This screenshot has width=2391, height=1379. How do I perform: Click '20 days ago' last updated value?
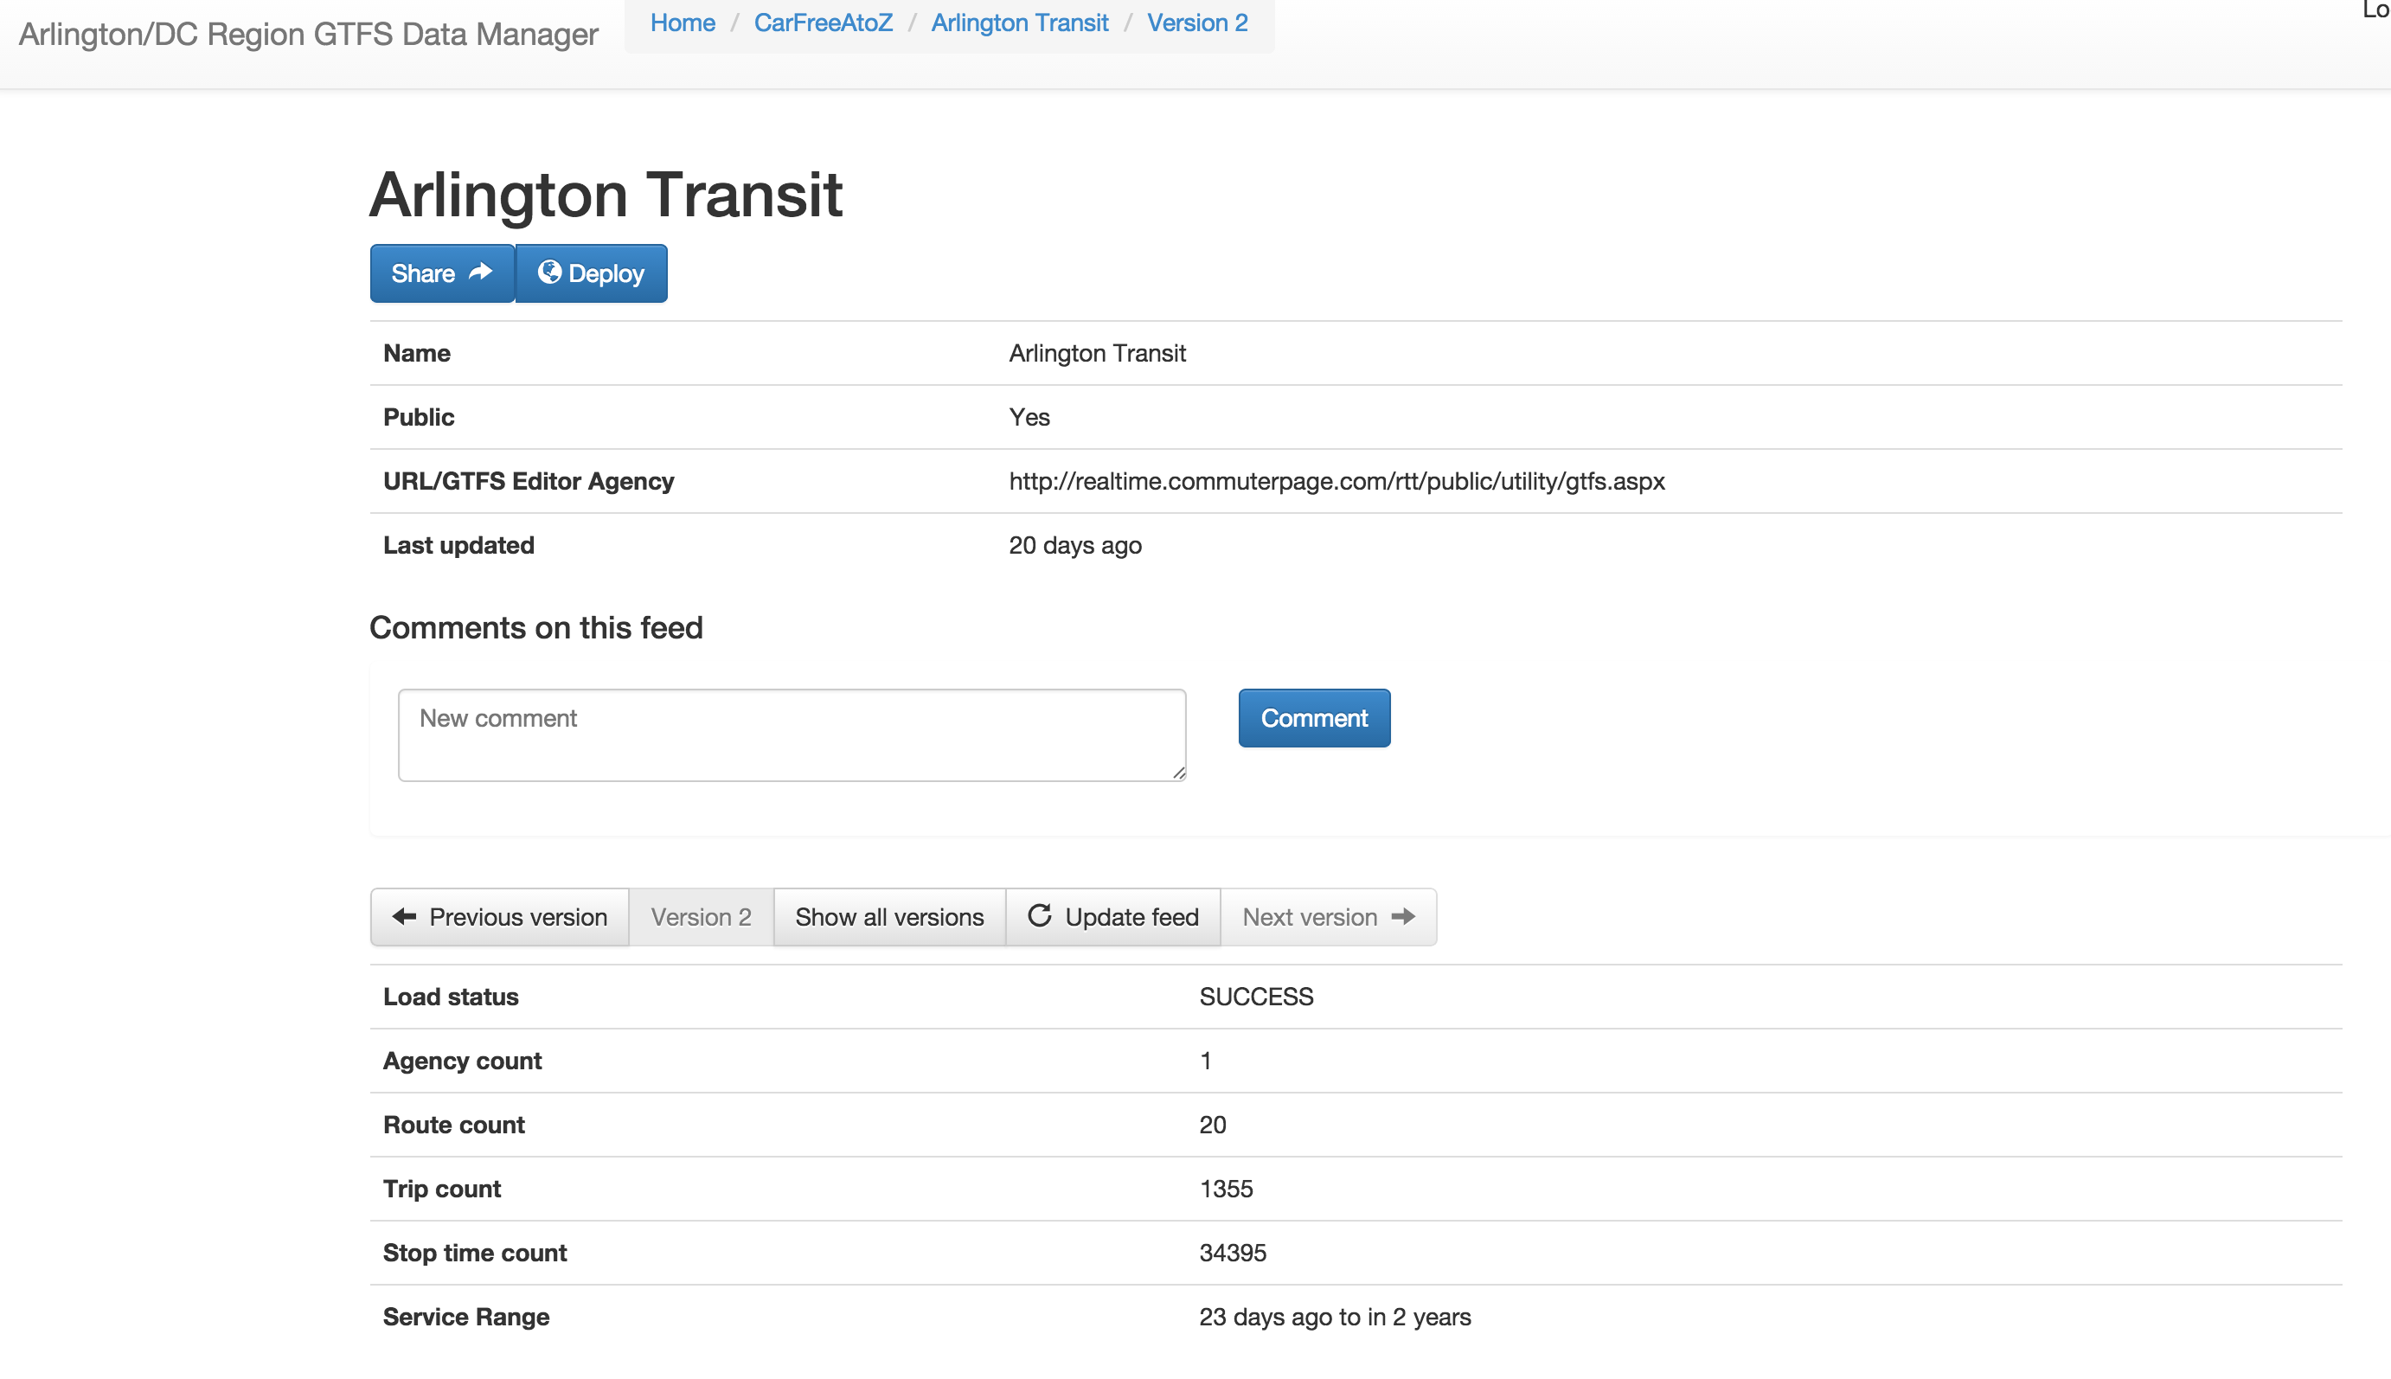(1074, 546)
